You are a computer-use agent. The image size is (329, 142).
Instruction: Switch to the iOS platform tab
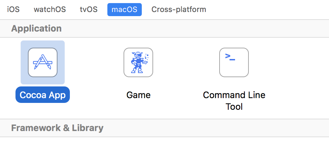point(13,9)
